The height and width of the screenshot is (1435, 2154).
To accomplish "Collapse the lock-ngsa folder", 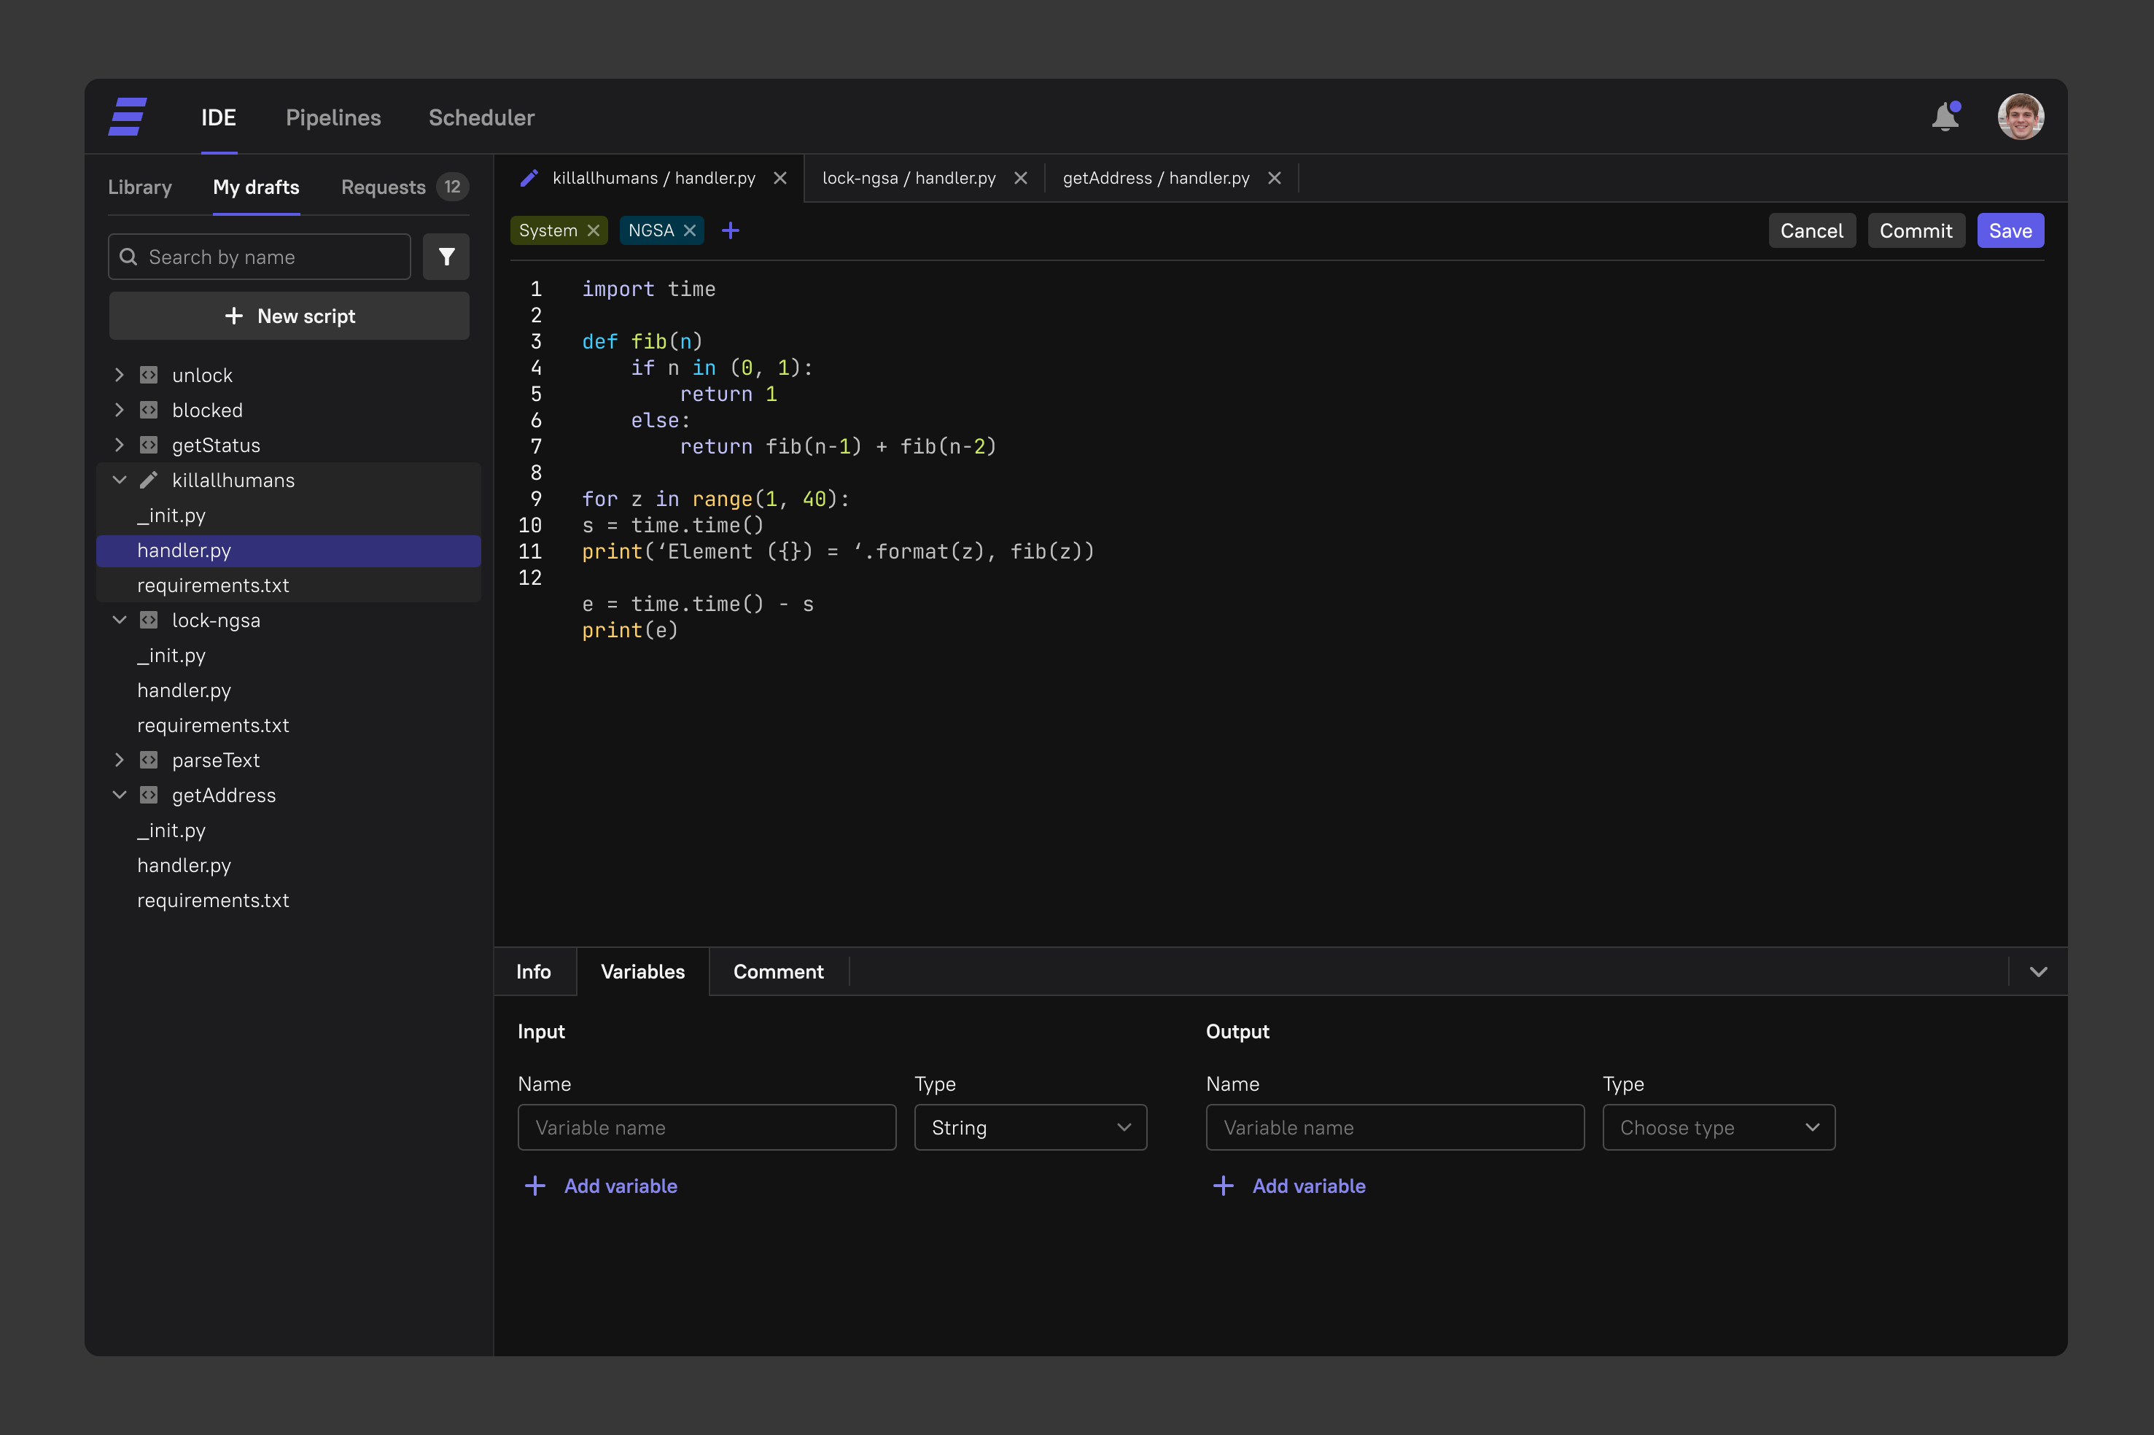I will (x=119, y=621).
